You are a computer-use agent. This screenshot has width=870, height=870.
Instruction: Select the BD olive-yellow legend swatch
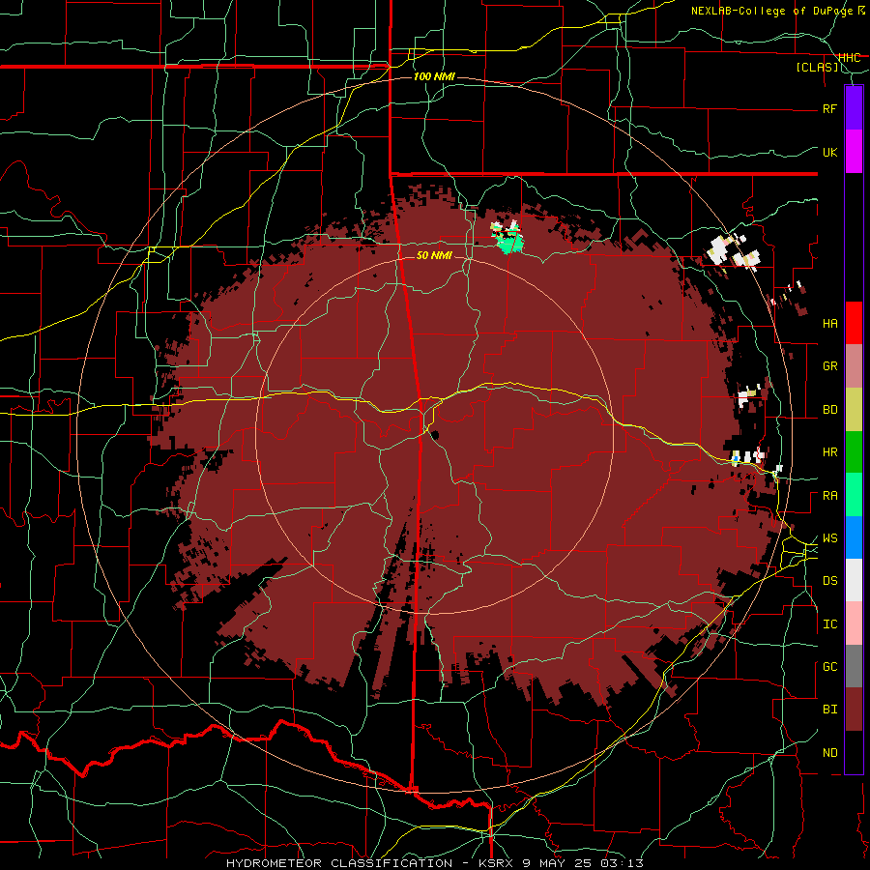pyautogui.click(x=854, y=410)
